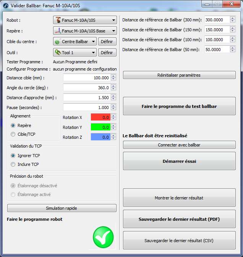243x257 pixels.
Task: Select the Cible/TCP alignment option
Action: pos(13,134)
